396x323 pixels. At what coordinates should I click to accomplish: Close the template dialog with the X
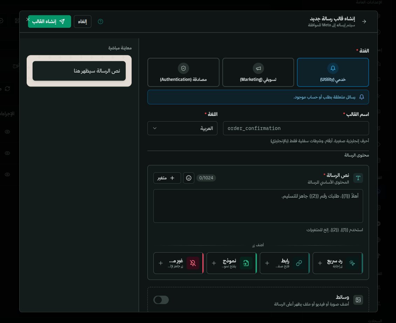coord(28,19)
